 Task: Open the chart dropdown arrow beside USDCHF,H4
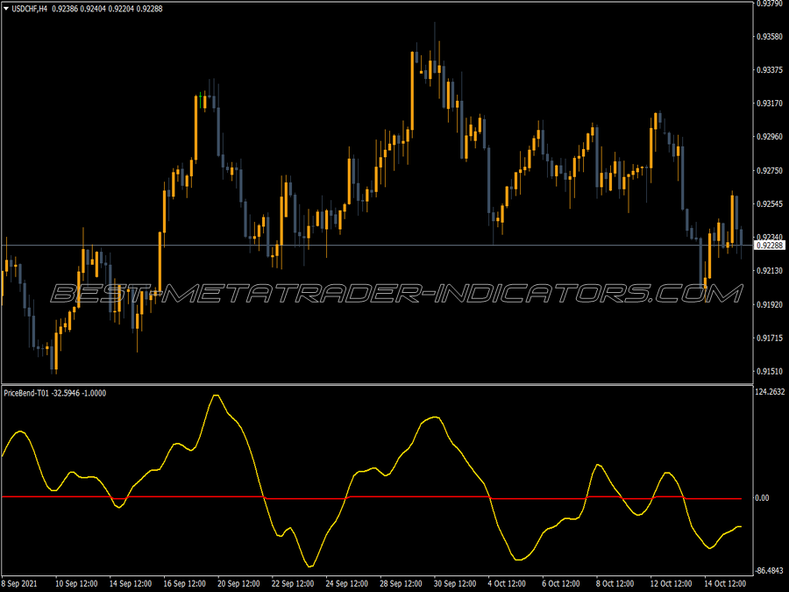pyautogui.click(x=6, y=9)
